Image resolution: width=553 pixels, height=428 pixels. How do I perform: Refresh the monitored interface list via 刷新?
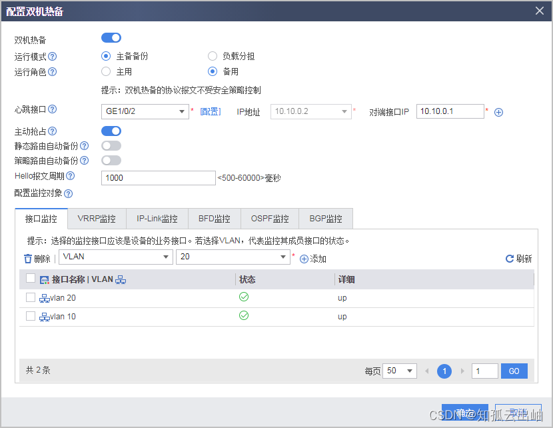pyautogui.click(x=518, y=259)
